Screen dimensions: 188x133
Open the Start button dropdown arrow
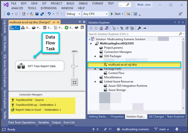122,14
